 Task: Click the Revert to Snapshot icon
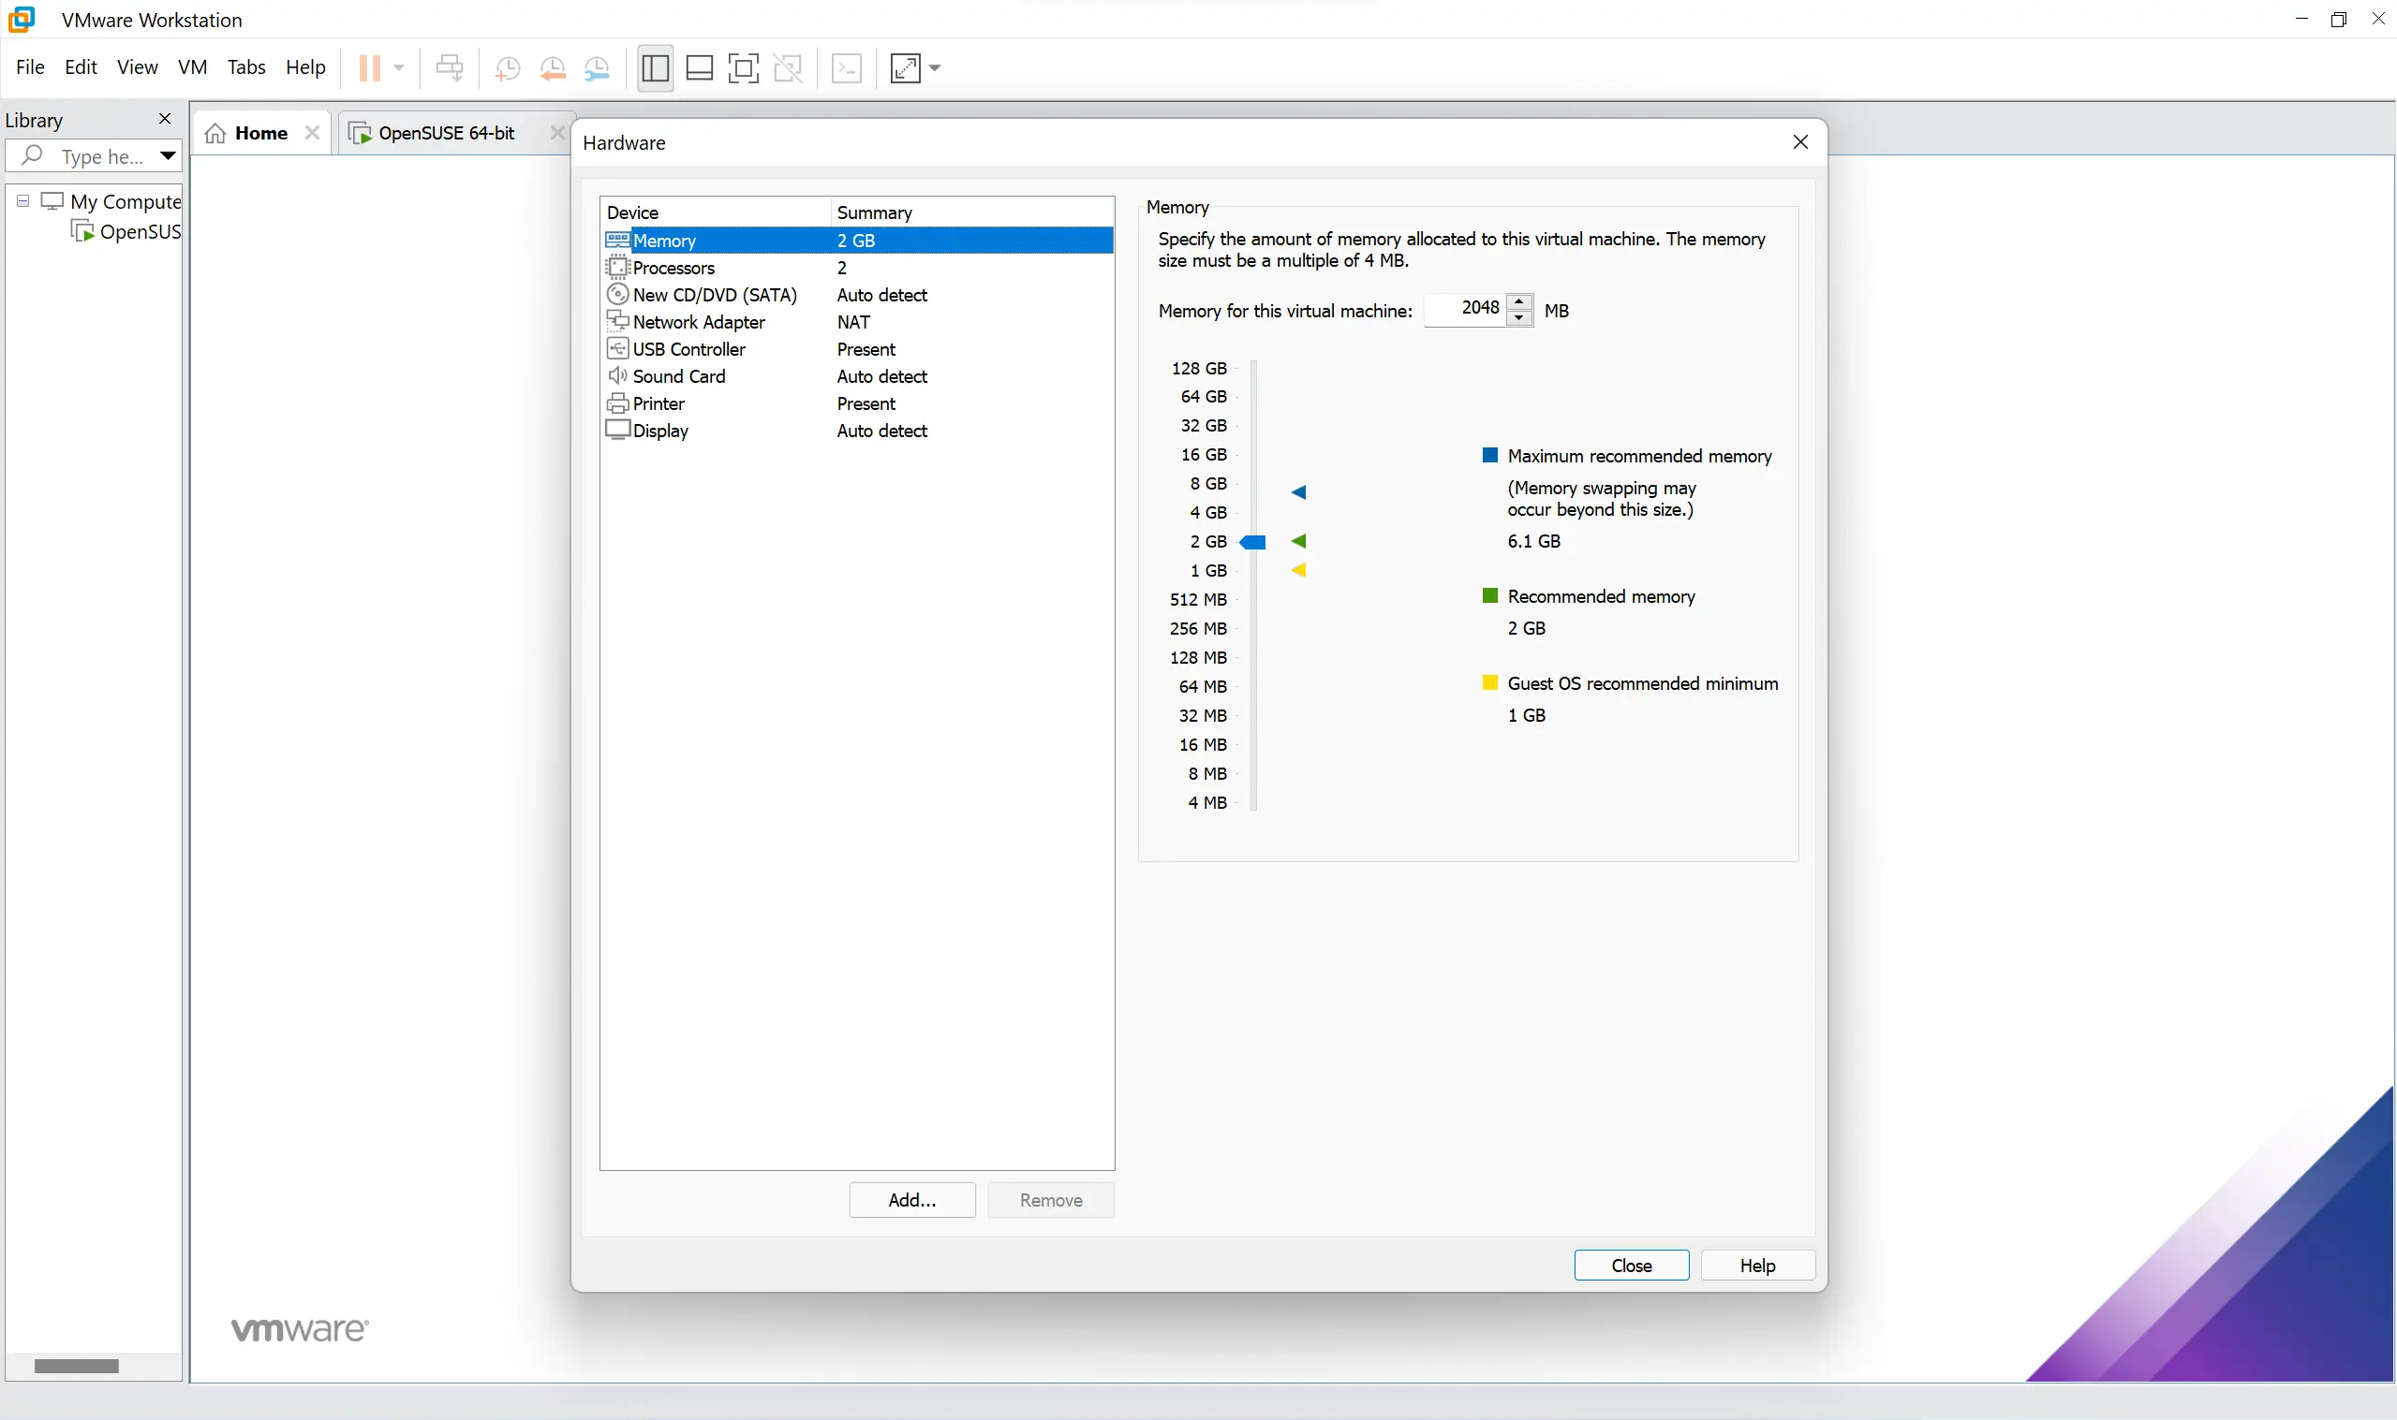coord(553,68)
